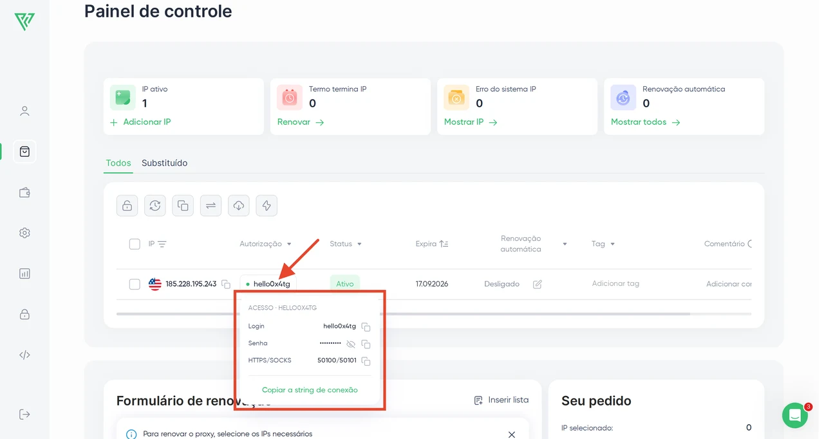
Task: Click the Renovação automática card icon
Action: pyautogui.click(x=623, y=98)
